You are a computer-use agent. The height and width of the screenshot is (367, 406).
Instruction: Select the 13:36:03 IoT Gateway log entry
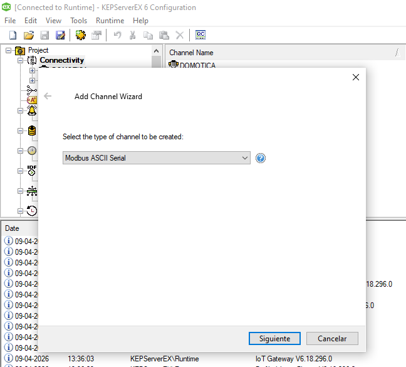[x=204, y=358]
